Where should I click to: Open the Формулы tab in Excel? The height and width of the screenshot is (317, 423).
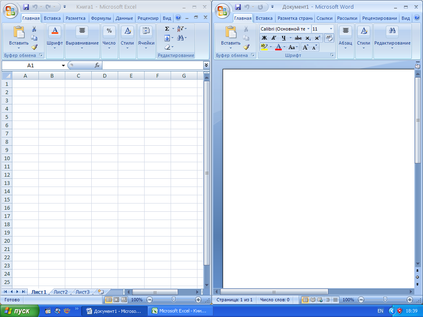(101, 18)
